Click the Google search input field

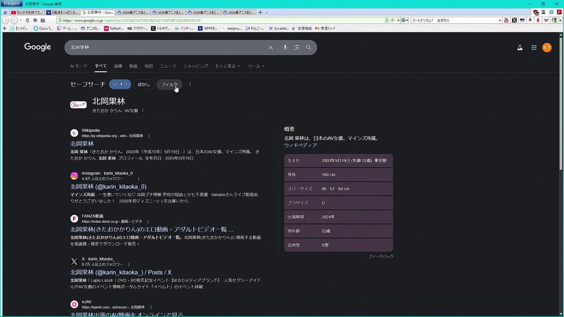tap(167, 48)
